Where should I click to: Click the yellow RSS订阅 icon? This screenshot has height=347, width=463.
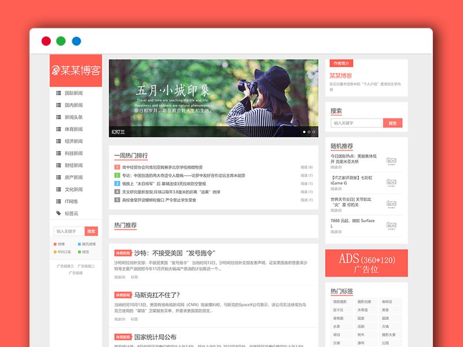[55, 252]
